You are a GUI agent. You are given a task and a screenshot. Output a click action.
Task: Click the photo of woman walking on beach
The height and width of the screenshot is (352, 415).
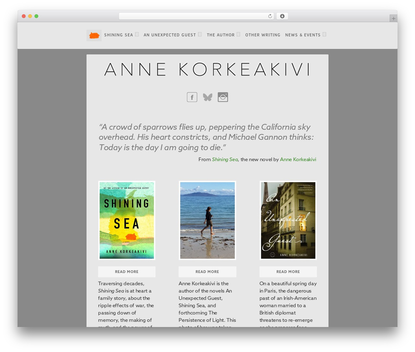pyautogui.click(x=207, y=220)
